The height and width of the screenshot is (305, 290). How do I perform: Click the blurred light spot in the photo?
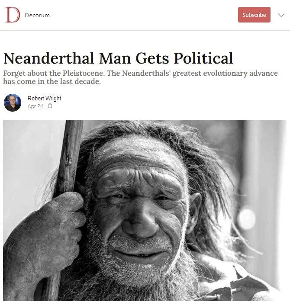coord(247,219)
